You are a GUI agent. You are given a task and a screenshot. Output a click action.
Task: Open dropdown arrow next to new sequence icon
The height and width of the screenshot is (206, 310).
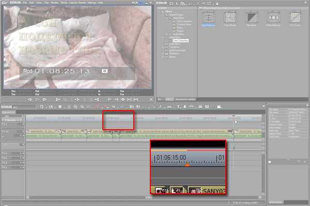pyautogui.click(x=46, y=108)
